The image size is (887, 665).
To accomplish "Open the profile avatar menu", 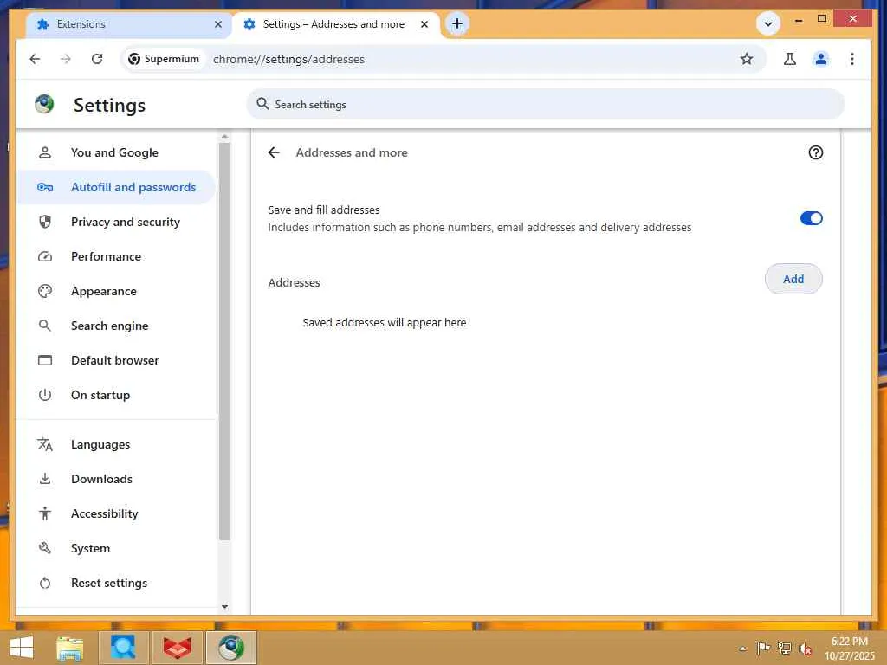I will tap(821, 59).
